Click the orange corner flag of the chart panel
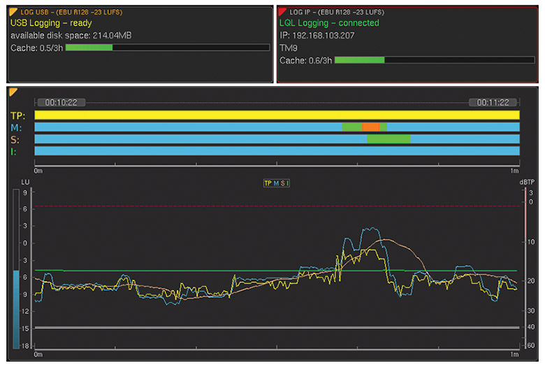Image resolution: width=545 pixels, height=368 pixels. pyautogui.click(x=13, y=92)
